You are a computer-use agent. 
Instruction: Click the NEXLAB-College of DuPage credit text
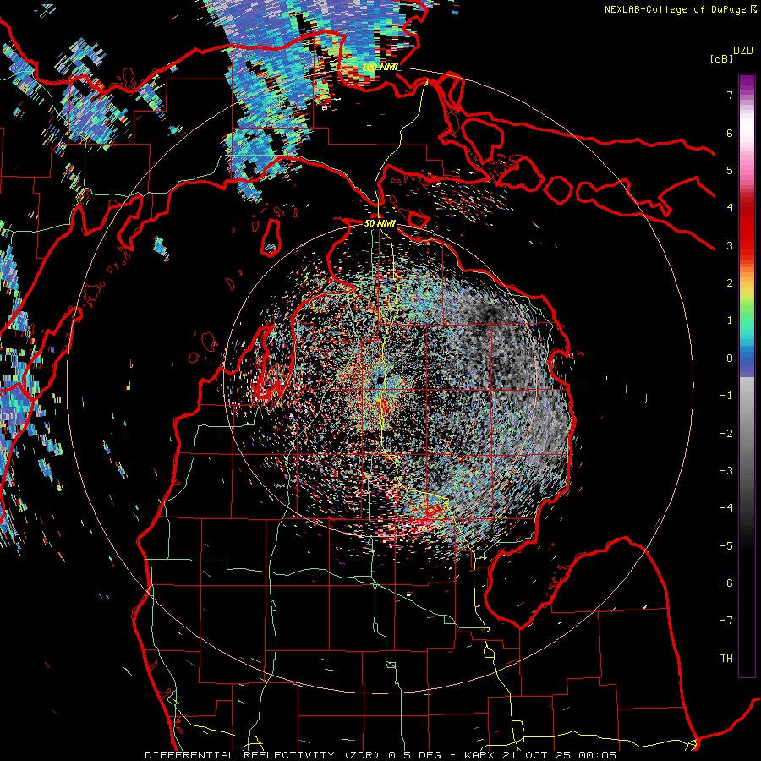pos(675,9)
